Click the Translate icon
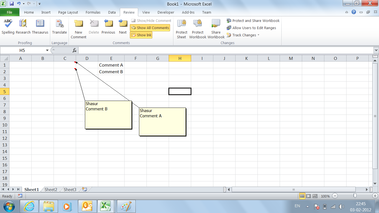Viewport: 379px width, 213px height. (59, 26)
